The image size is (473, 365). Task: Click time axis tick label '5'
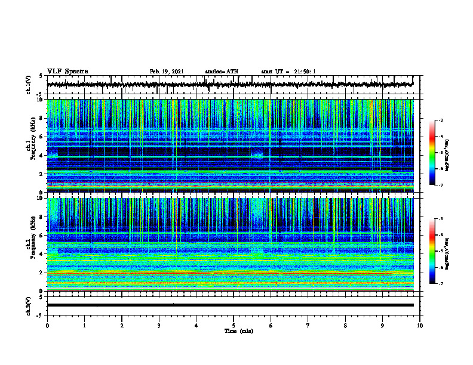(234, 326)
